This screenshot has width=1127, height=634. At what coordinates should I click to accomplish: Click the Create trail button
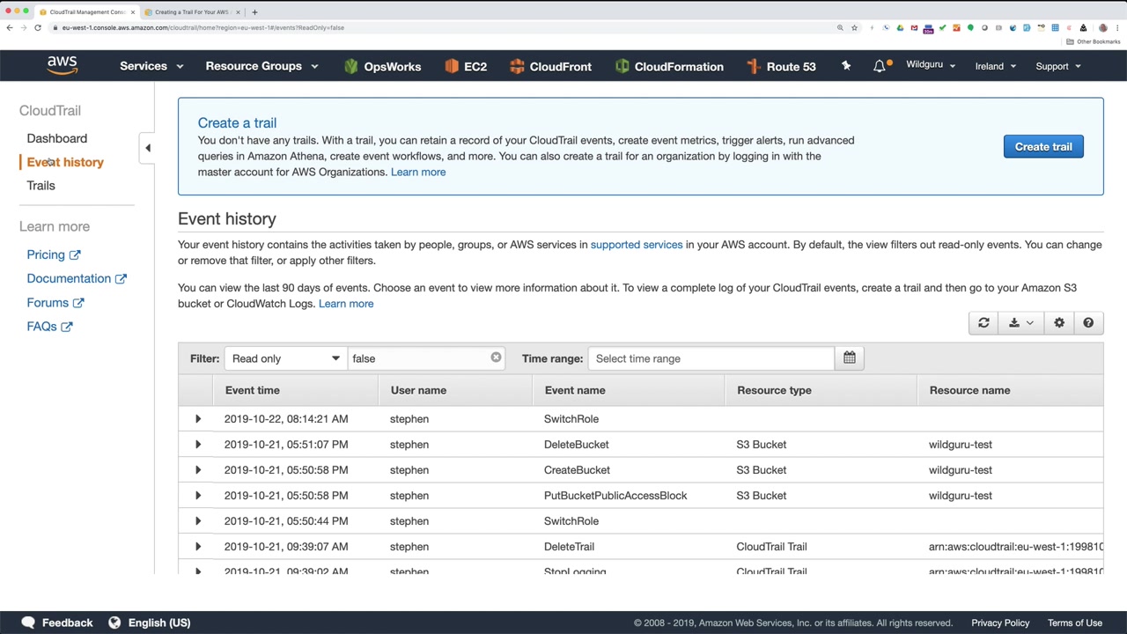(1043, 147)
